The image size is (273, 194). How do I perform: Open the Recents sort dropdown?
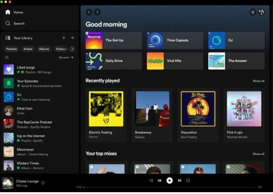[x=66, y=58]
